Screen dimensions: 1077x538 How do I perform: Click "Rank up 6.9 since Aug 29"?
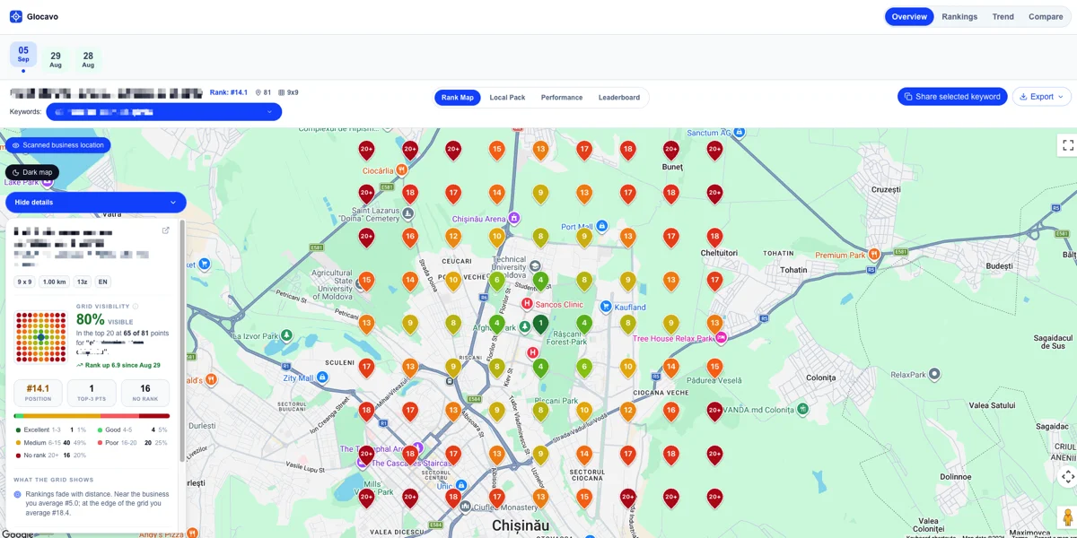tap(122, 365)
